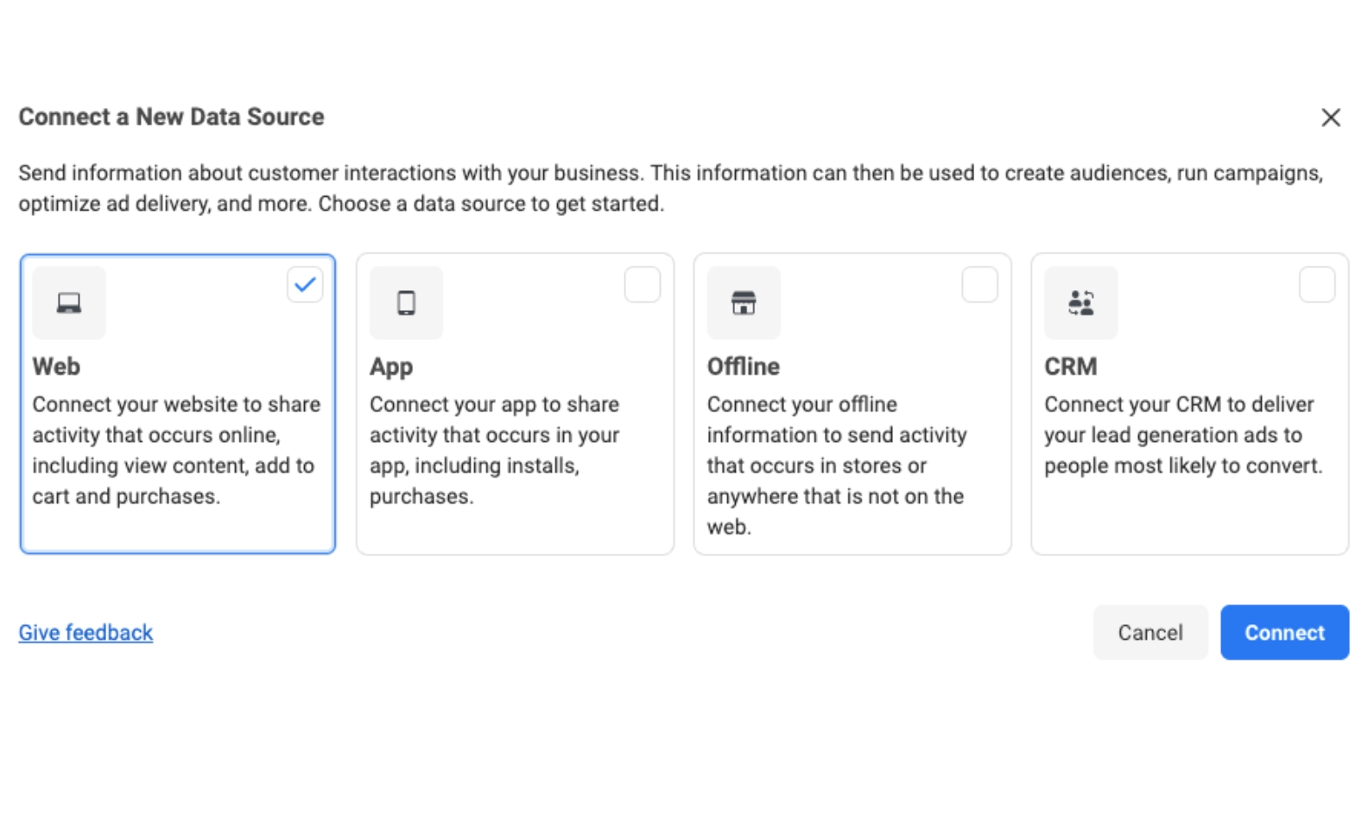Close the Connect a New Data Source dialog
The image size is (1368, 822).
click(1330, 117)
